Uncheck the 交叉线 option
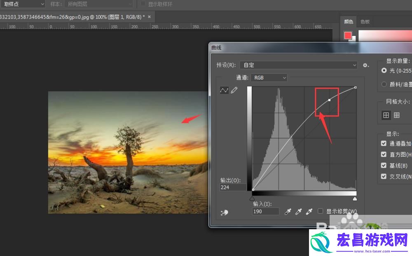412x256 pixels. [384, 177]
